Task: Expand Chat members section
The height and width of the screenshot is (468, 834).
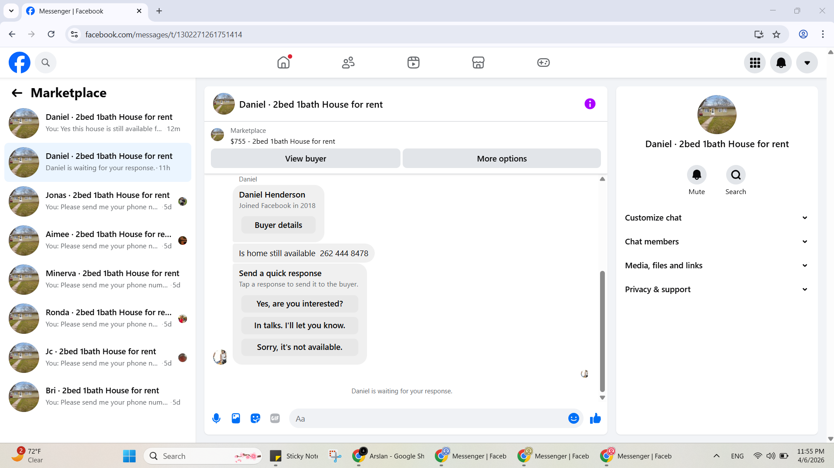Action: (x=717, y=242)
